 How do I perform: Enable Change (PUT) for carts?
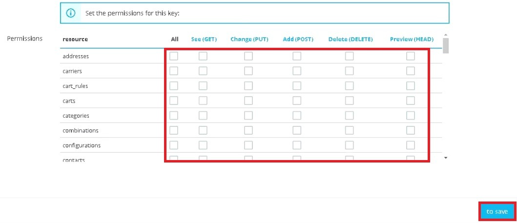coord(248,101)
